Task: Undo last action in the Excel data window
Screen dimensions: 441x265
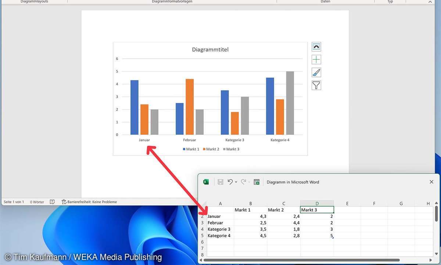Action: click(230, 182)
